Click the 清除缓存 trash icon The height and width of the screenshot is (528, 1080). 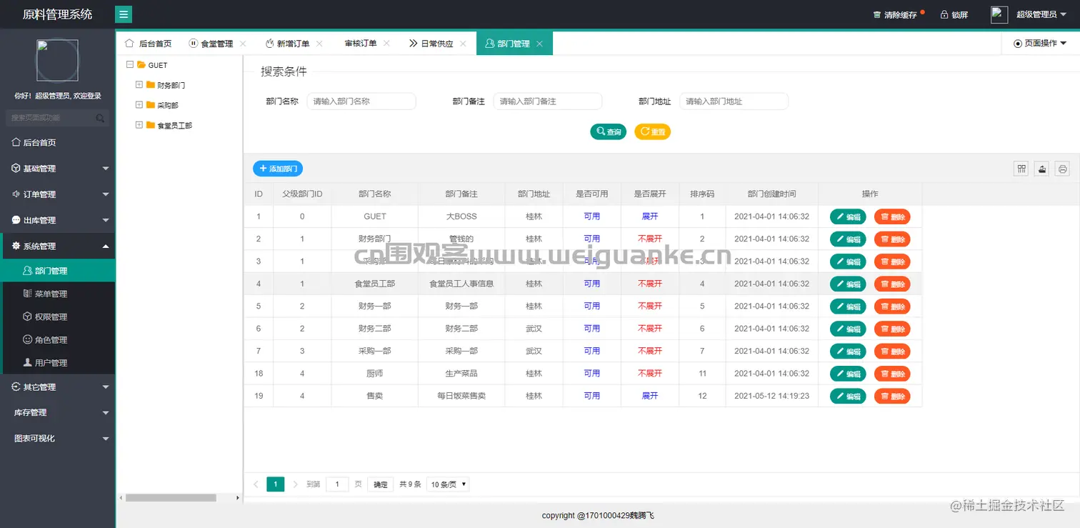[x=877, y=15]
